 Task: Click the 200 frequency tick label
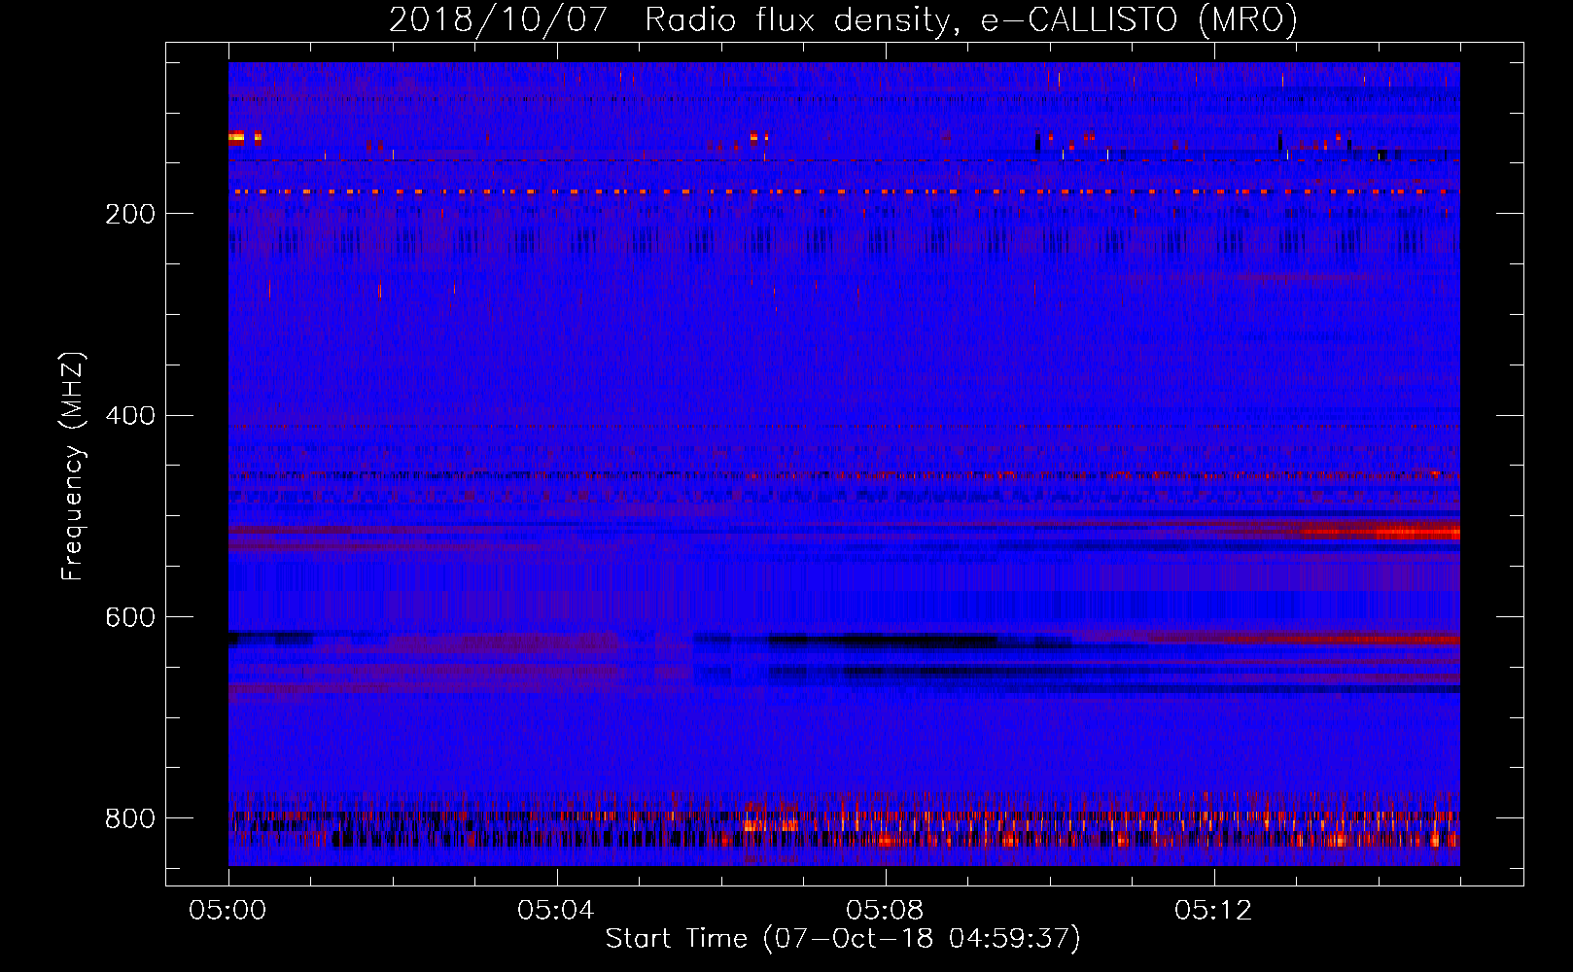point(130,214)
